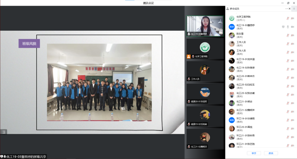Open the more options (…) menu in members panel
The image size is (297, 159).
(x=286, y=9)
